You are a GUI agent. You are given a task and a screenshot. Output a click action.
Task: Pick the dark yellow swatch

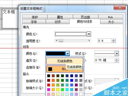tap(58, 80)
